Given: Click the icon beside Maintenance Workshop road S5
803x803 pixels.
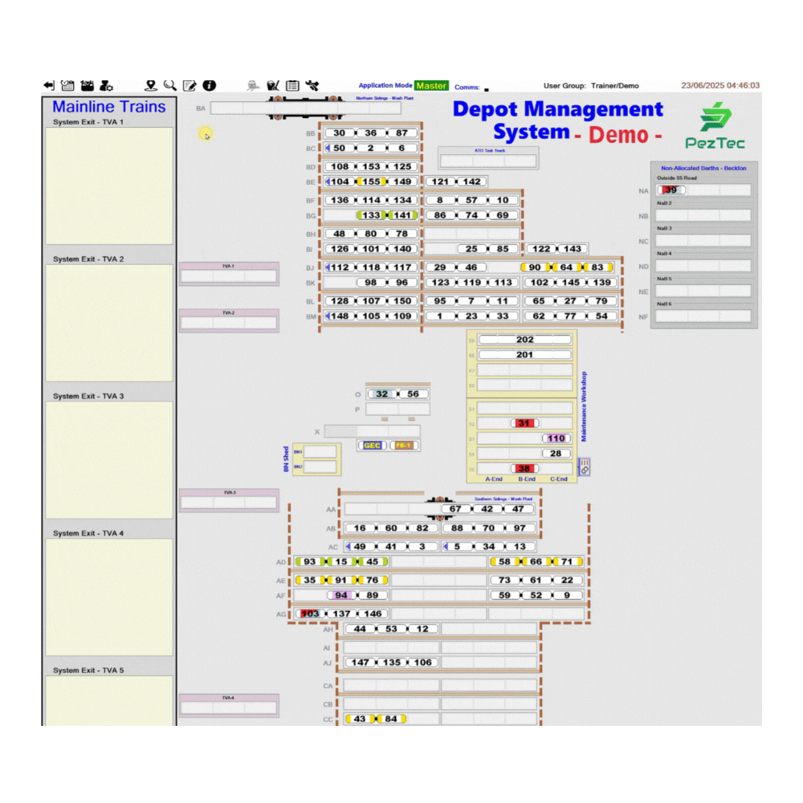Looking at the screenshot, I should tap(585, 467).
